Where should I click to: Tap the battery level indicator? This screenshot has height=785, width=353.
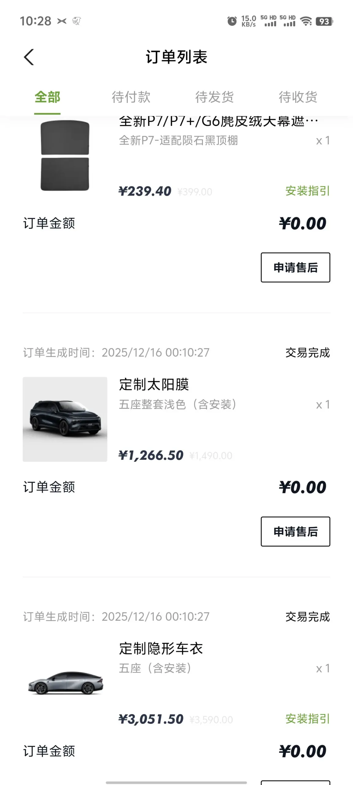pos(324,21)
